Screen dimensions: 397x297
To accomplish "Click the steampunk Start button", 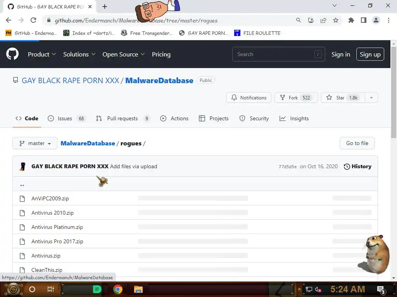I will point(13,289).
